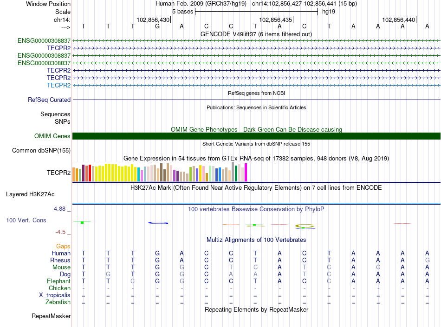Click the RefSeq Curated track label
Image resolution: width=441 pixels, height=327 pixels.
pos(49,100)
